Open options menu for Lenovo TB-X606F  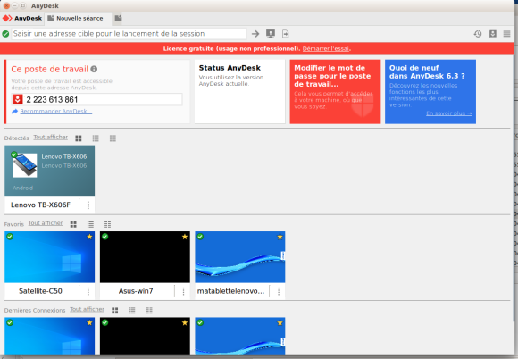click(88, 205)
